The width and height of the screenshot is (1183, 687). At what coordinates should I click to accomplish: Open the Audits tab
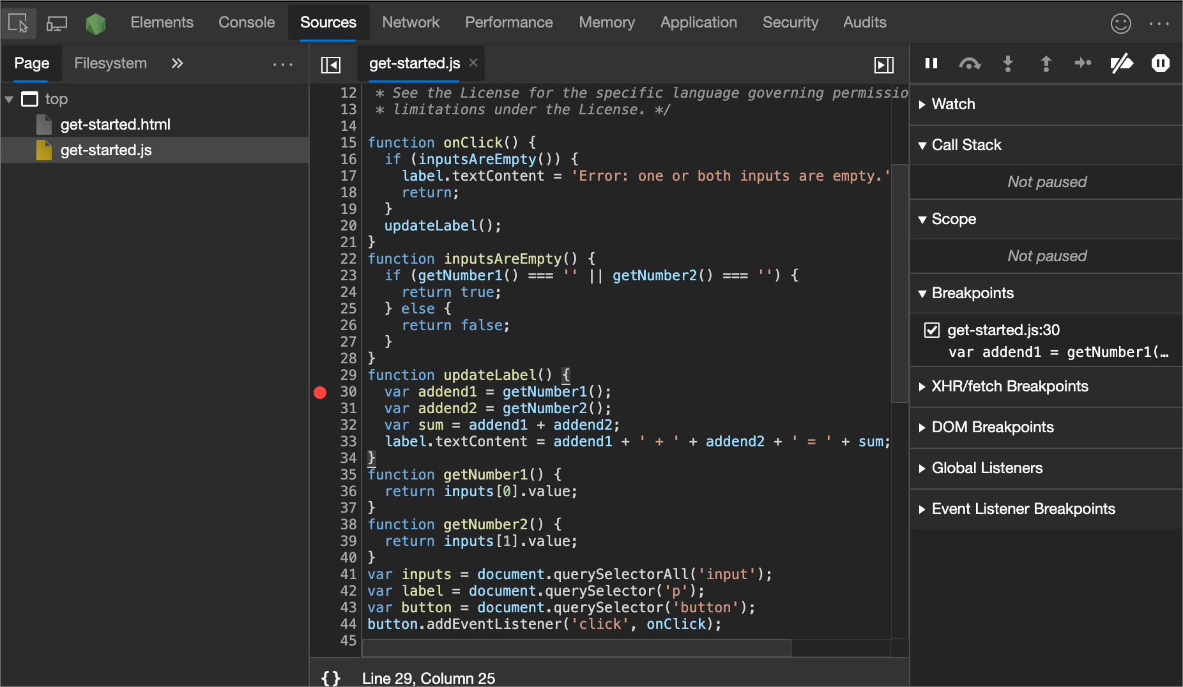tap(865, 22)
